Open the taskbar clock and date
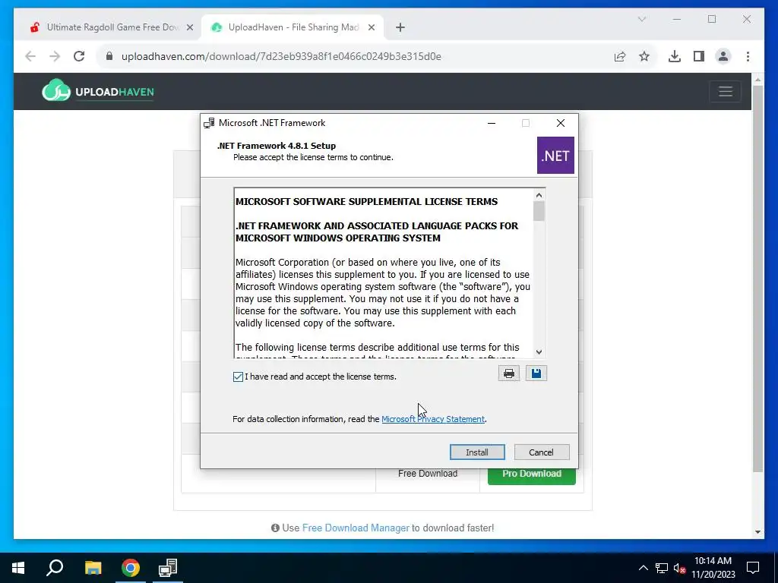 click(x=713, y=568)
